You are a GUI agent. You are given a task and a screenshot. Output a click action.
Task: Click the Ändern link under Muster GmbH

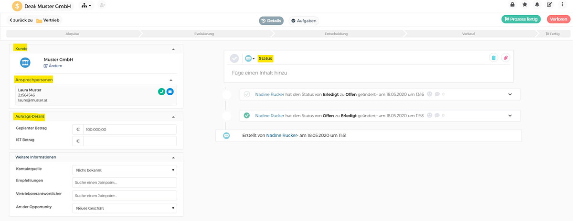[53, 66]
